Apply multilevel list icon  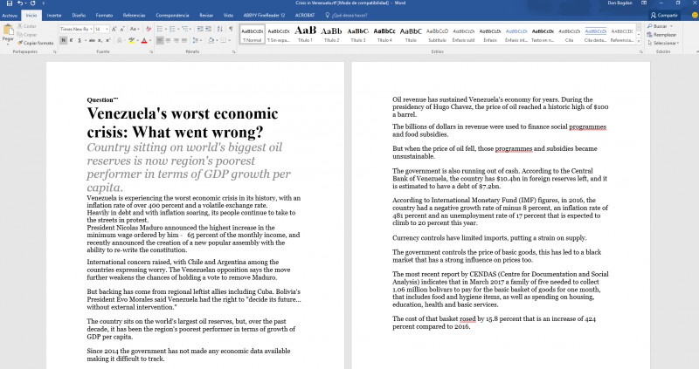186,29
